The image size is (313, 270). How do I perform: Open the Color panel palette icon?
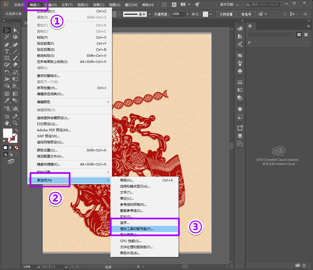pyautogui.click(x=240, y=29)
